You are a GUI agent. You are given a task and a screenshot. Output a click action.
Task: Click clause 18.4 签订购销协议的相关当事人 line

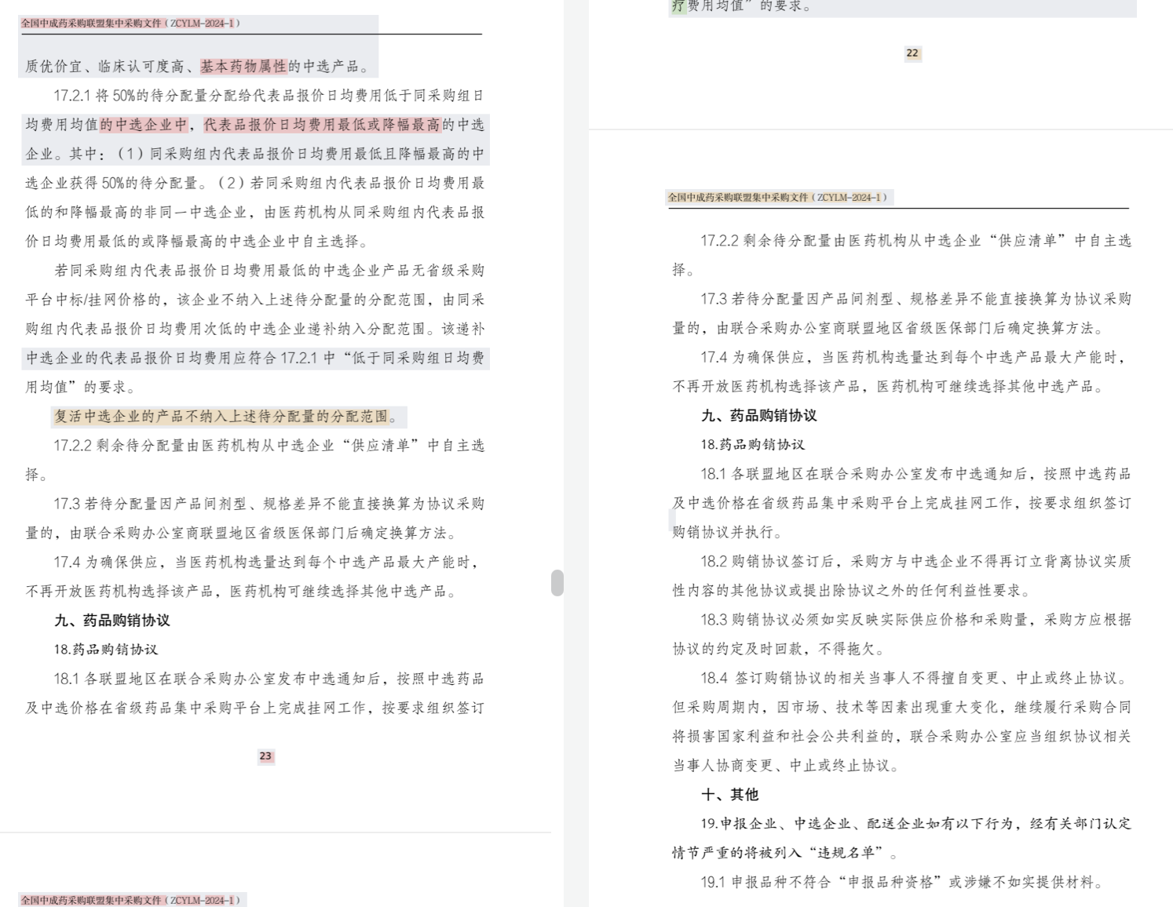[913, 678]
